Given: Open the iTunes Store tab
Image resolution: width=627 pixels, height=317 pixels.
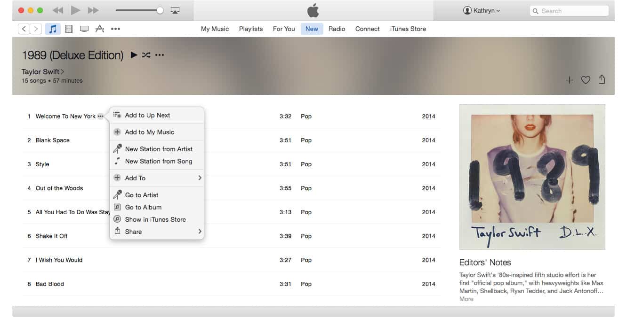Looking at the screenshot, I should point(408,29).
